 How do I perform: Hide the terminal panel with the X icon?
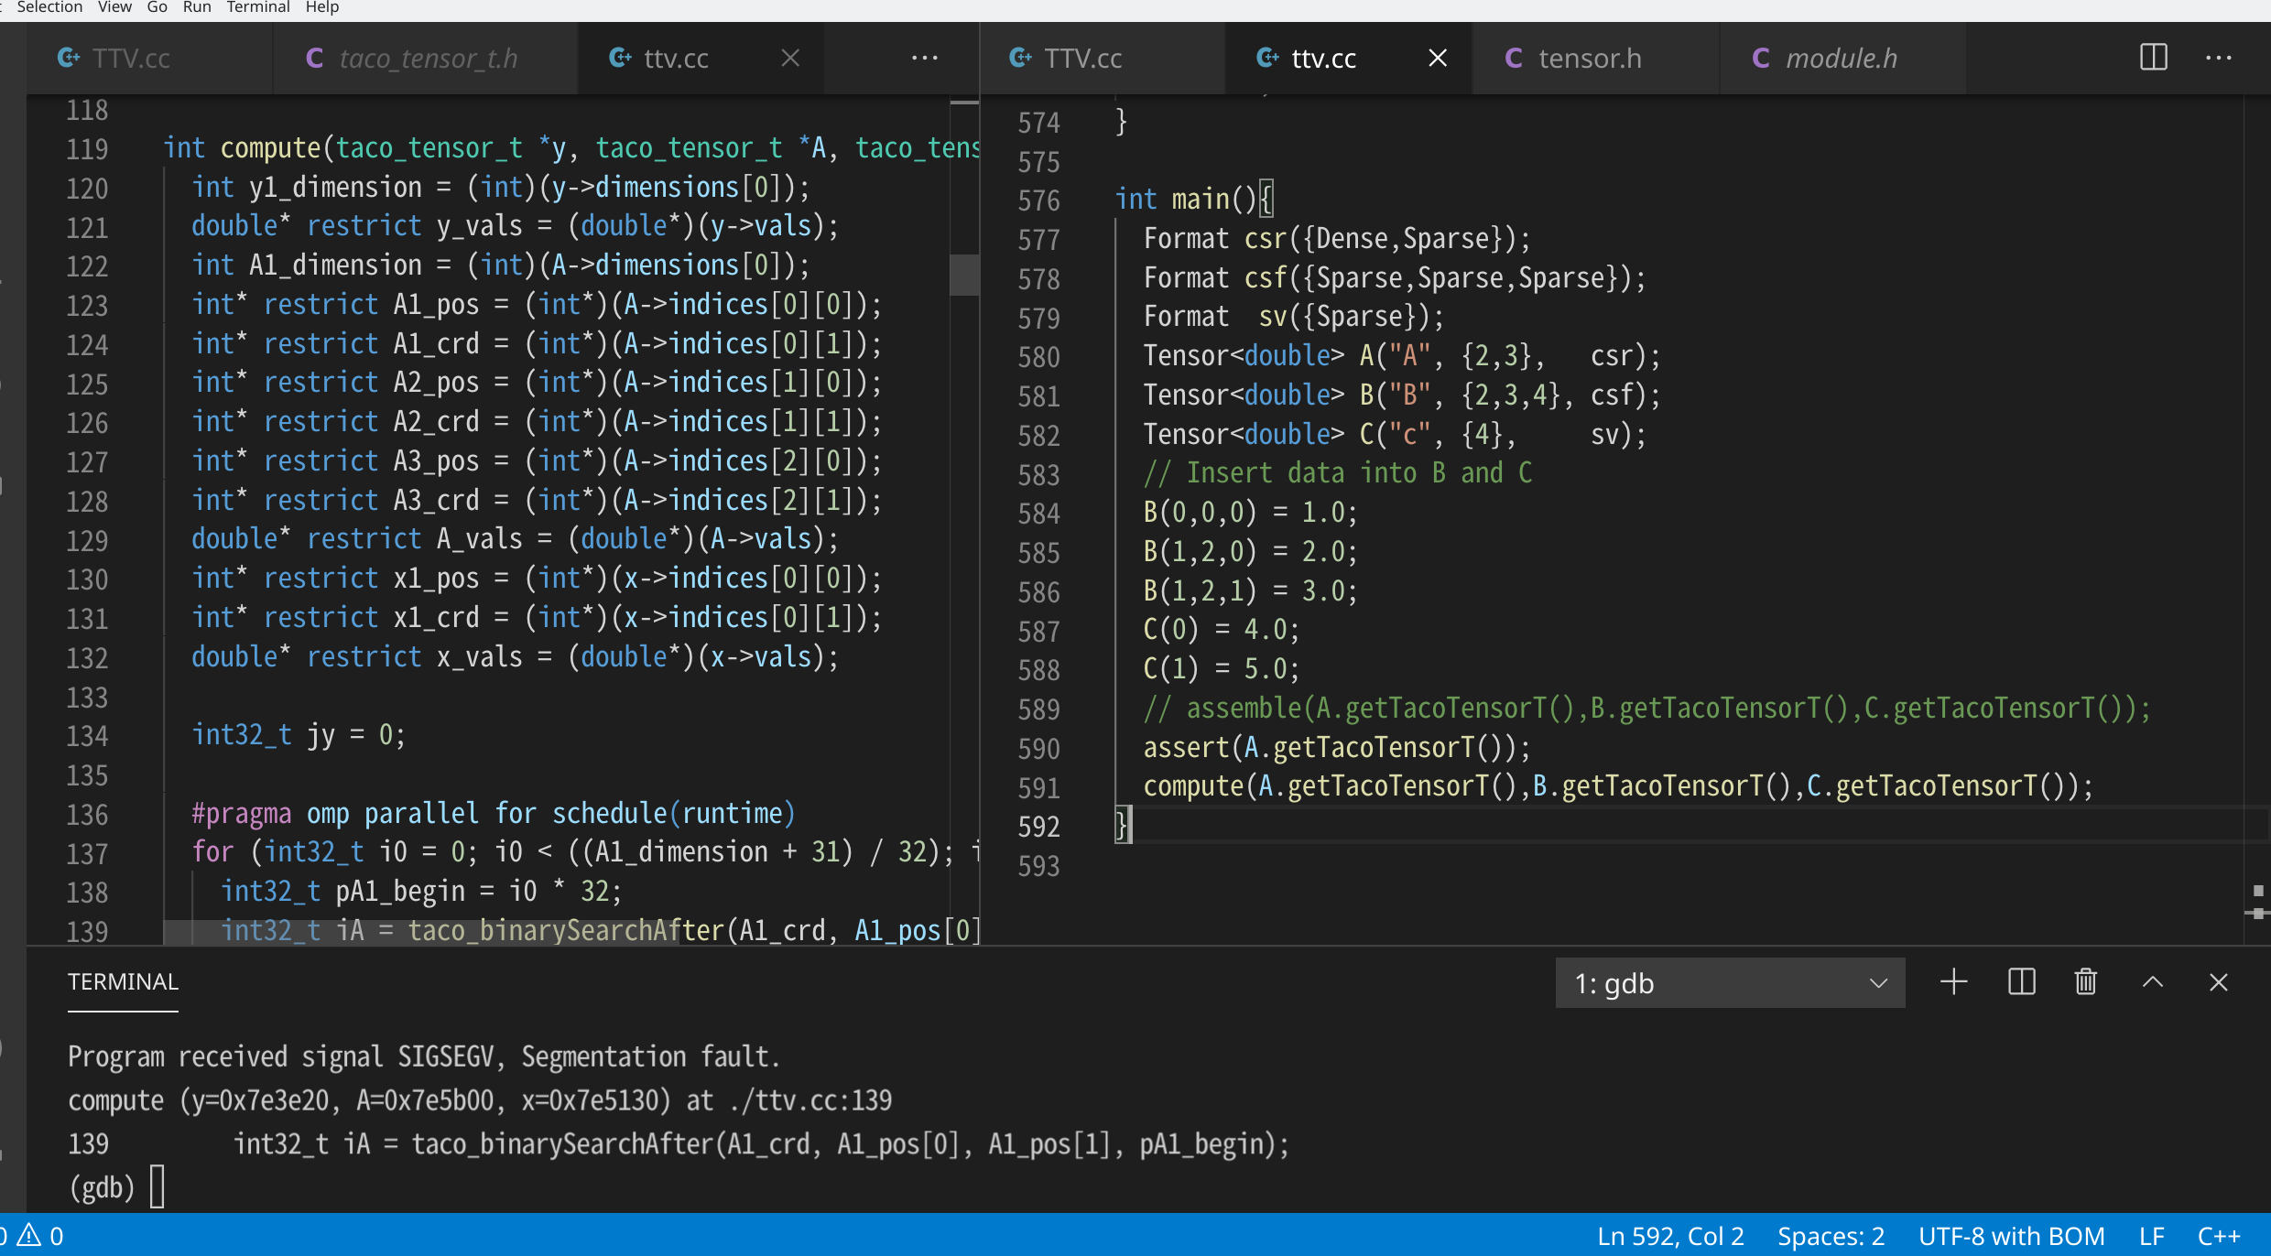pos(2219,981)
